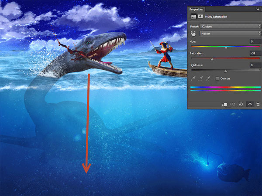Image resolution: width=262 pixels, height=196 pixels.
Task: Click the Preset label
Action: [194, 27]
